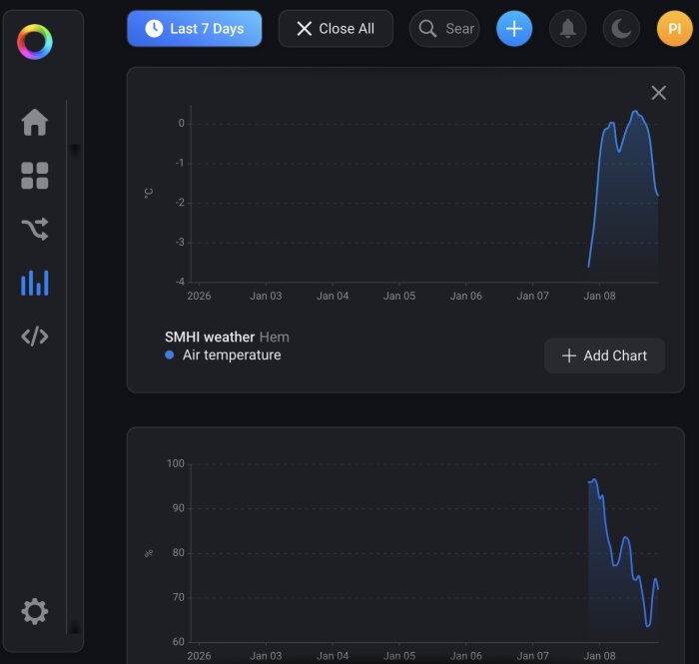699x664 pixels.
Task: Toggle dark mode with moon icon
Action: 621,29
